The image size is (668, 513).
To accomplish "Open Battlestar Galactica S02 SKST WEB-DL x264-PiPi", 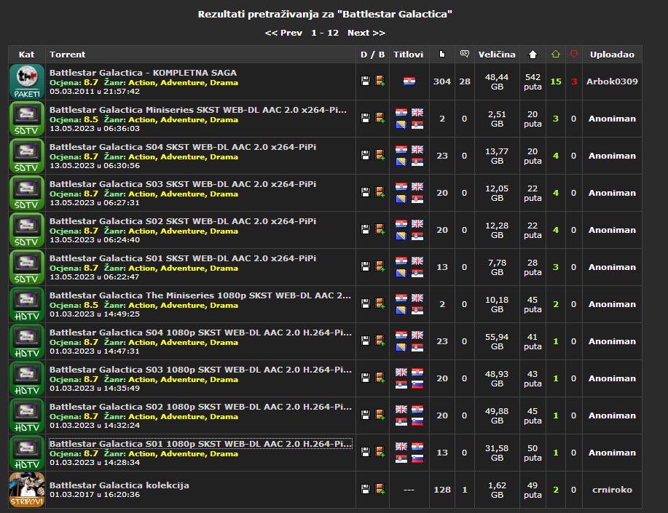I will click(x=183, y=221).
